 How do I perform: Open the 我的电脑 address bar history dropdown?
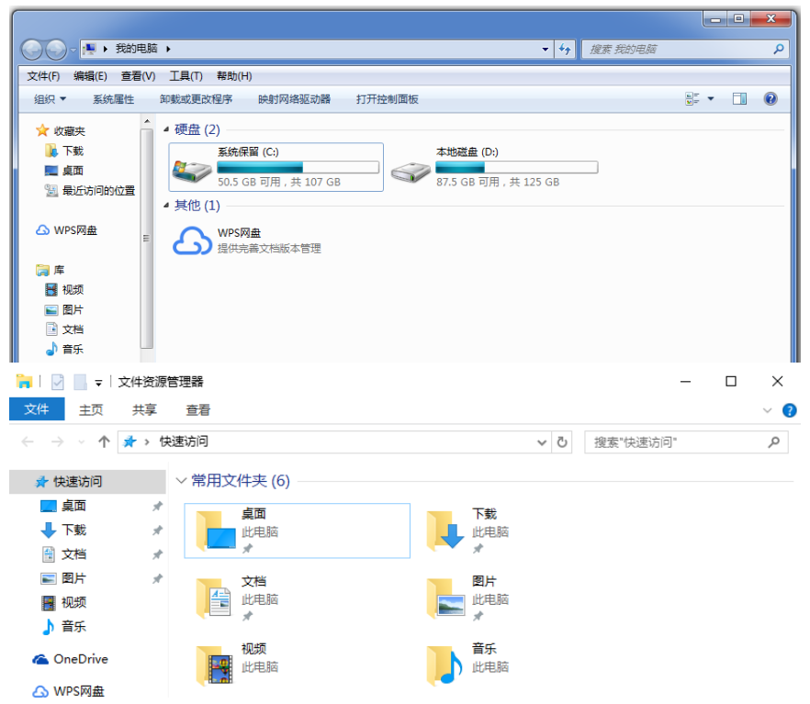click(x=545, y=49)
